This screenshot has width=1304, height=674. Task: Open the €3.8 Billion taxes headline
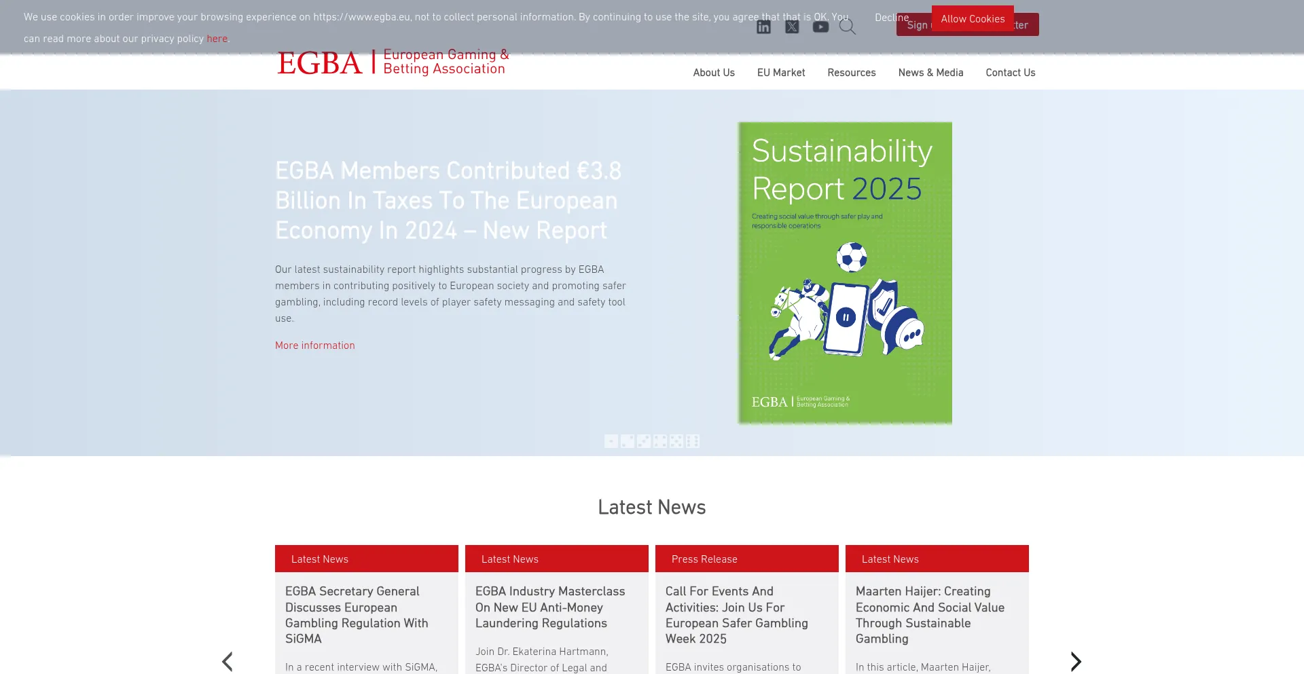[x=448, y=200]
